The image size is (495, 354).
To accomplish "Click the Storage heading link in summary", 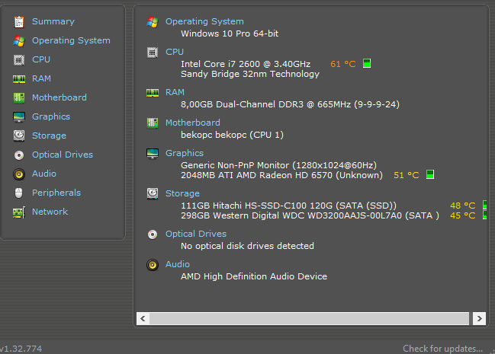I will [x=183, y=193].
